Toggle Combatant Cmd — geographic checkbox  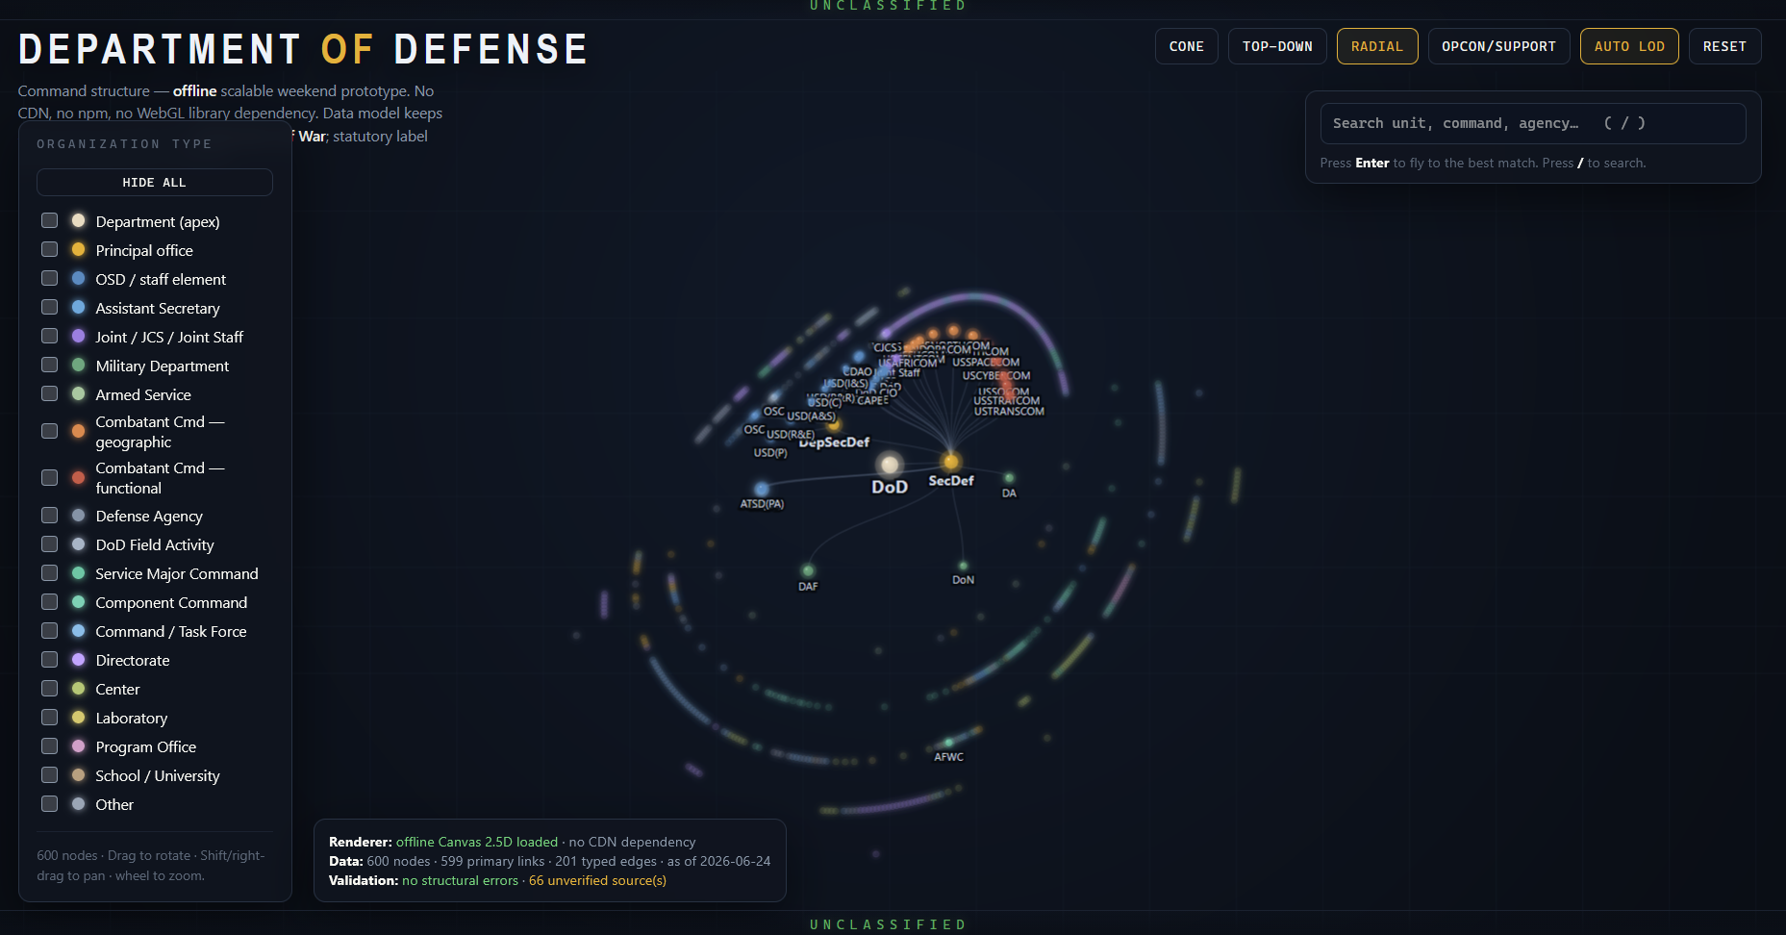tap(50, 431)
